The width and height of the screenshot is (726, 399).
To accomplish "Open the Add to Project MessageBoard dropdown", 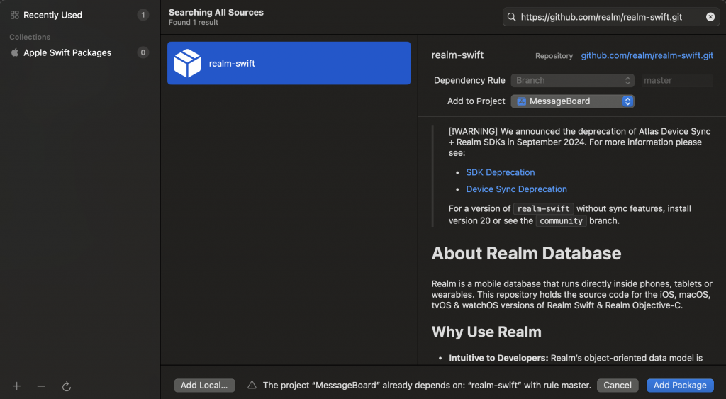I will click(572, 101).
